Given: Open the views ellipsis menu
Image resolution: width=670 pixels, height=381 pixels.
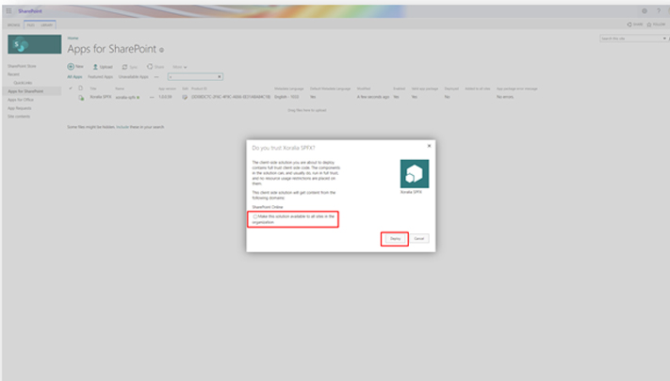Looking at the screenshot, I should click(x=156, y=77).
